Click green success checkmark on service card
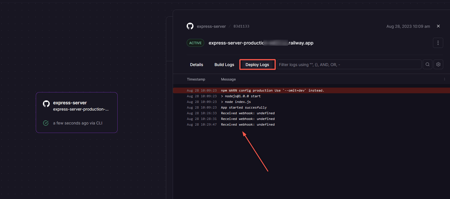The height and width of the screenshot is (199, 450). point(46,123)
